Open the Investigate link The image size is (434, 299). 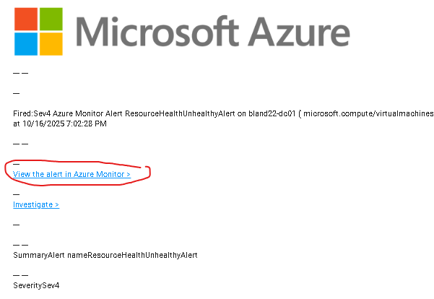coord(36,205)
